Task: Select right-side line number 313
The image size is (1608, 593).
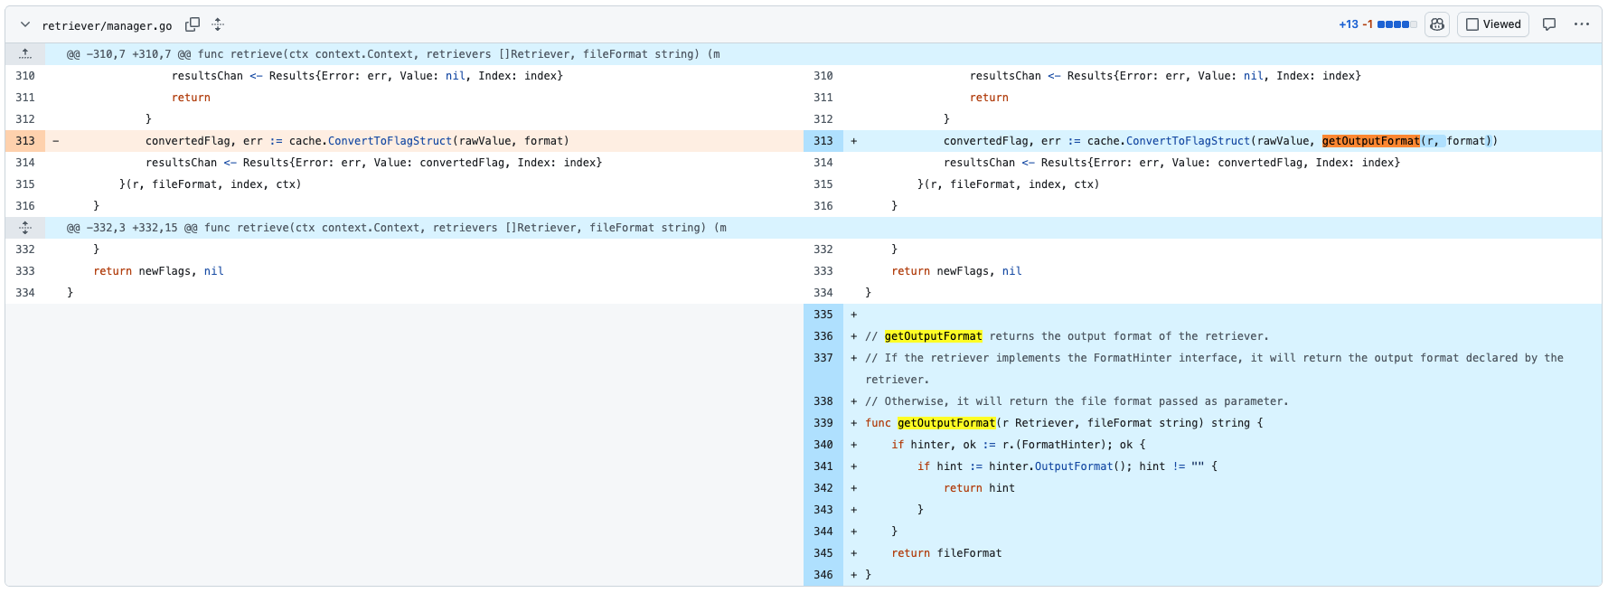Action: click(x=823, y=141)
